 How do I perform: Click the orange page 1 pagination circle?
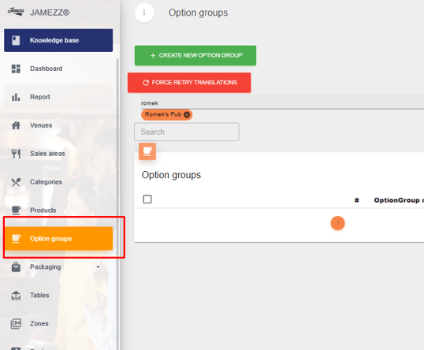[x=338, y=223]
